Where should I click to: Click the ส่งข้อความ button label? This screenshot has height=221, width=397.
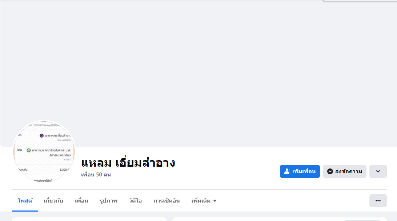tap(348, 171)
